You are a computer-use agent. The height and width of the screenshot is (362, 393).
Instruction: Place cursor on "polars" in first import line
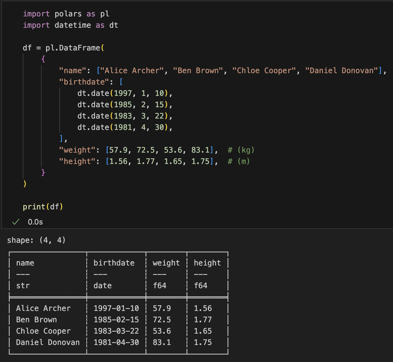pyautogui.click(x=68, y=14)
